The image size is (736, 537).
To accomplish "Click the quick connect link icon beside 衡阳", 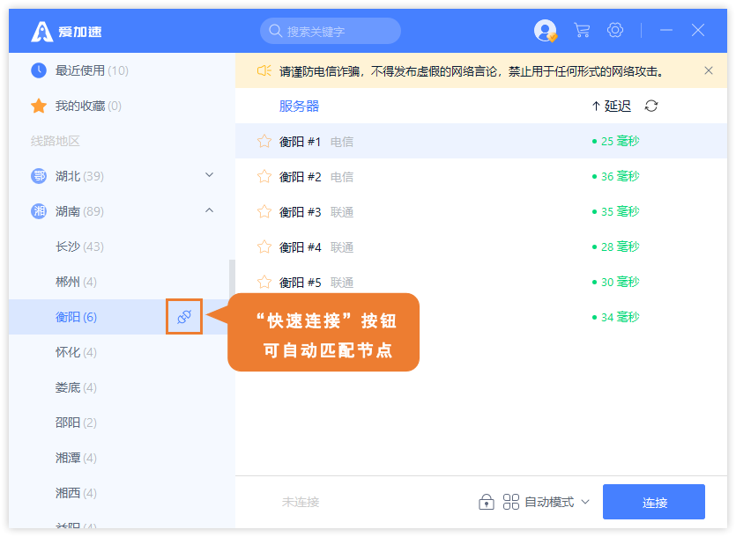I will [x=184, y=317].
